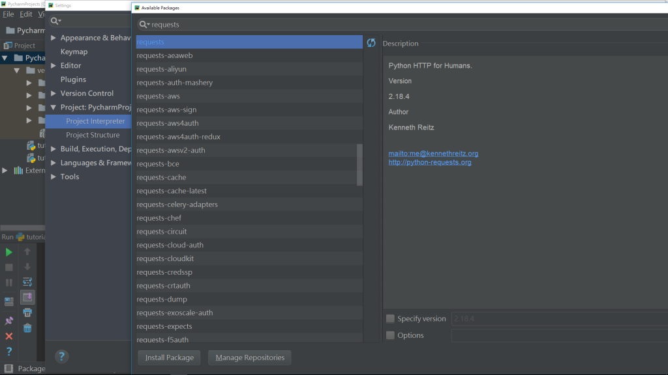
Task: Select the requests-aeaweb package
Action: (249, 55)
